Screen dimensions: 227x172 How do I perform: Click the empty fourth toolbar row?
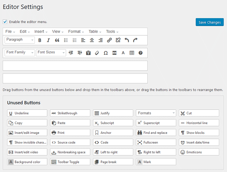pos(75,78)
